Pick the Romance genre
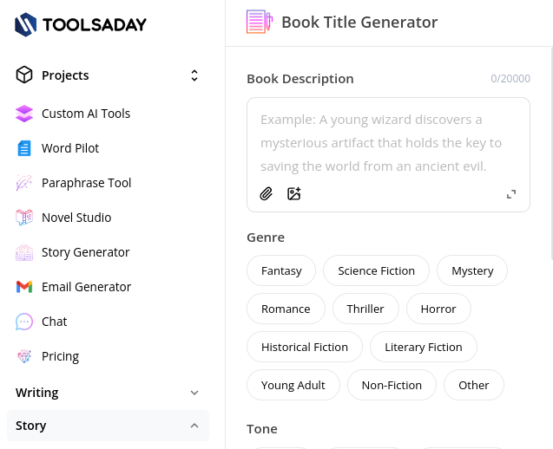 coord(286,309)
